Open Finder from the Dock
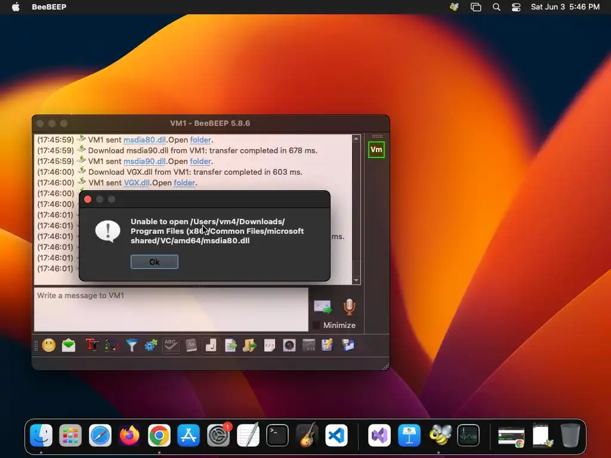 tap(41, 435)
